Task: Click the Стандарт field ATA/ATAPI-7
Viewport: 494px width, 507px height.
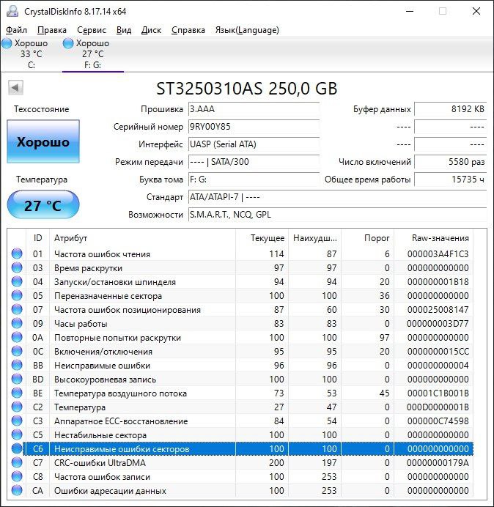Action: pos(337,197)
